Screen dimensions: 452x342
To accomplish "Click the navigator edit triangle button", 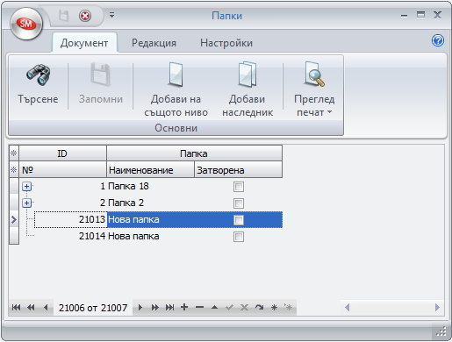I will 214,308.
